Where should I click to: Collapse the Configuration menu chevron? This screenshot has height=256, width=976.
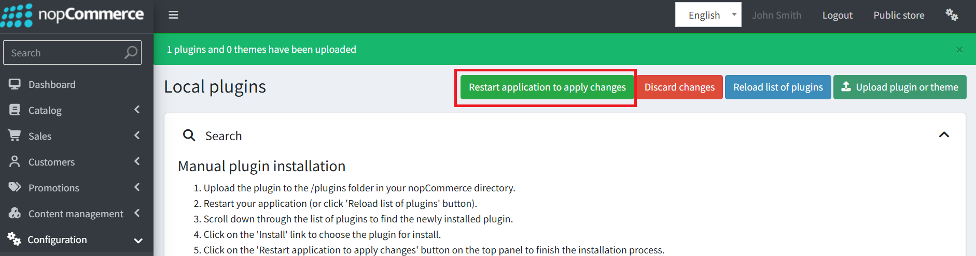pyautogui.click(x=138, y=240)
